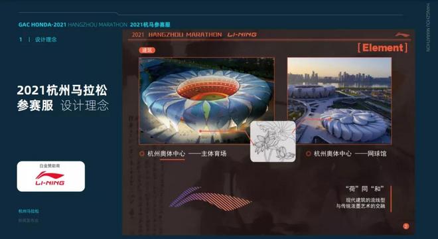Click the tennis center photo
438x239 pixels.
point(339,101)
